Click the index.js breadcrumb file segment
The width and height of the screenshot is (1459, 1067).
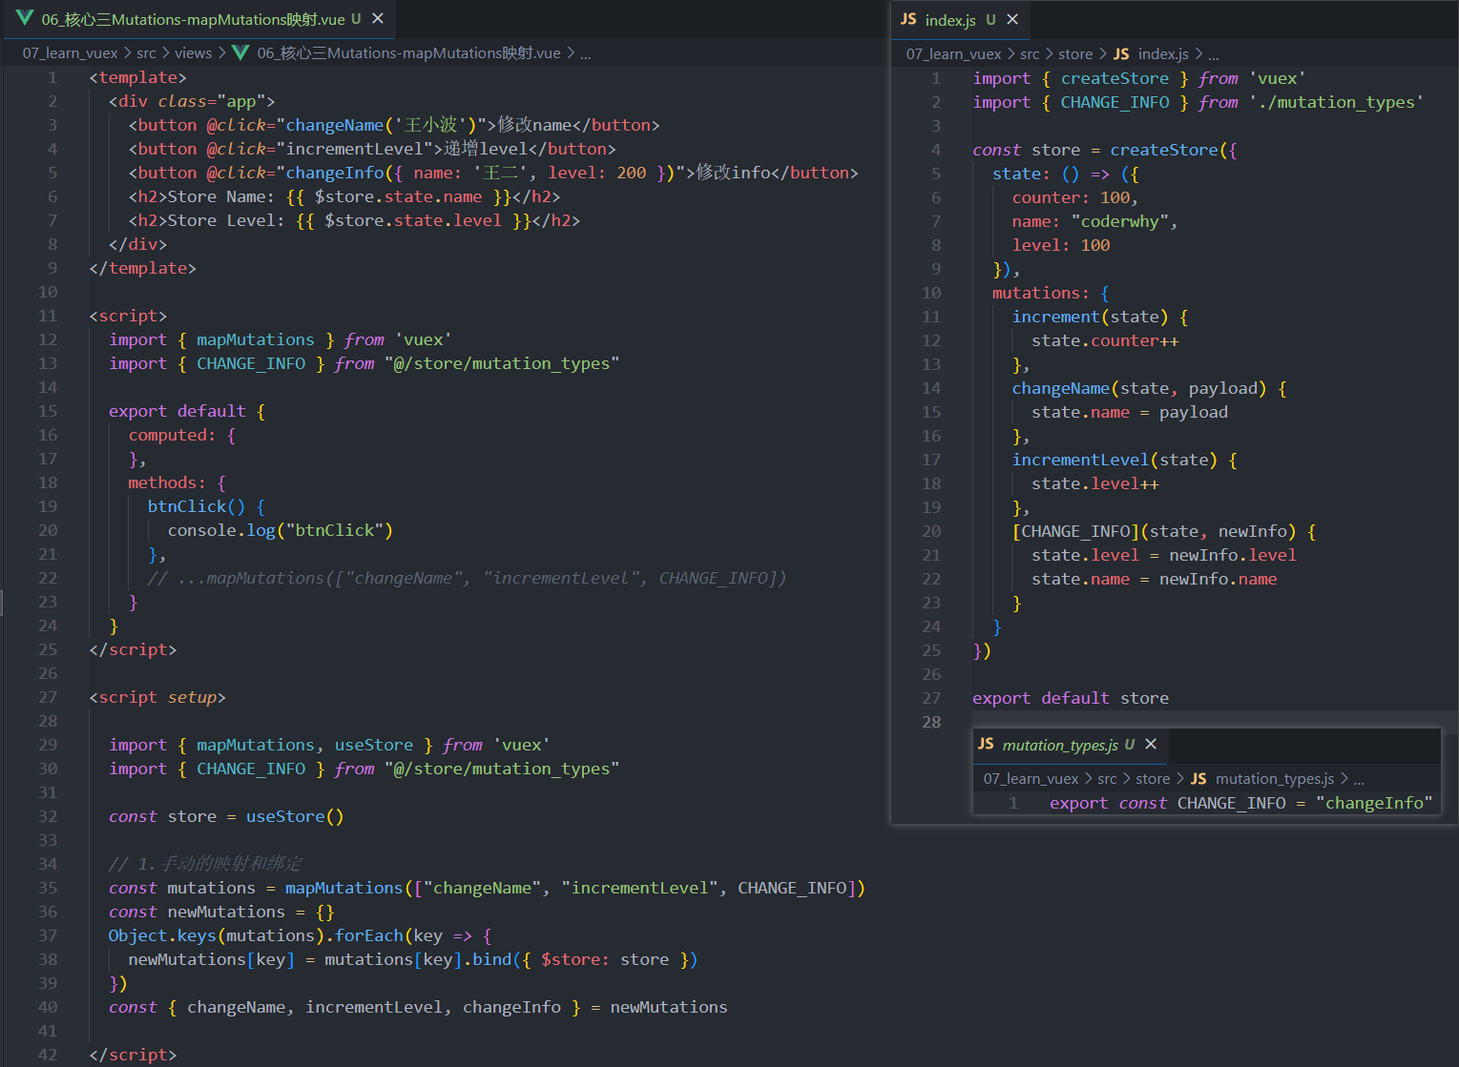[x=1163, y=54]
